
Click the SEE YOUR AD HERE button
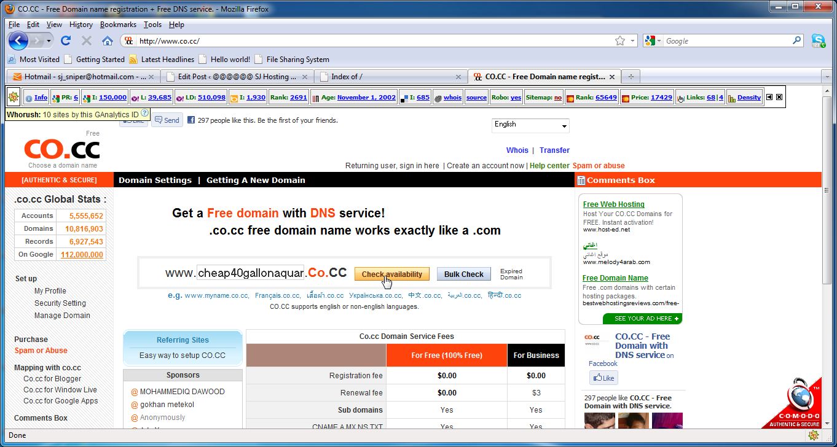point(643,319)
